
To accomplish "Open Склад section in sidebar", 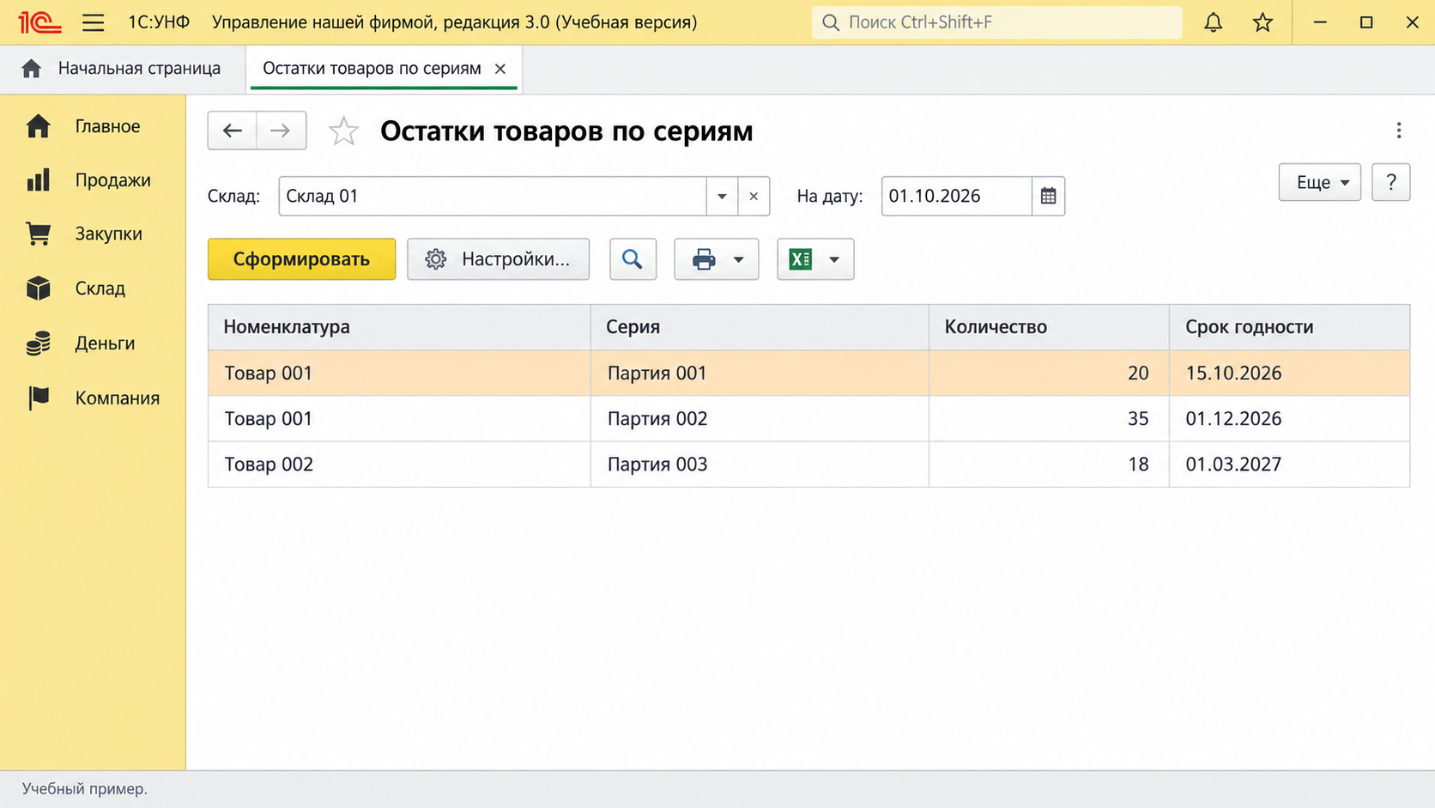I will [93, 289].
